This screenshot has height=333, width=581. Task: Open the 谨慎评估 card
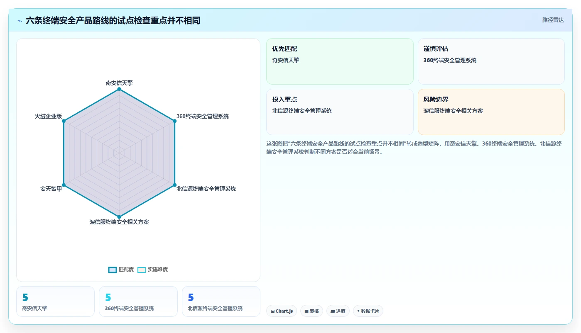click(491, 61)
